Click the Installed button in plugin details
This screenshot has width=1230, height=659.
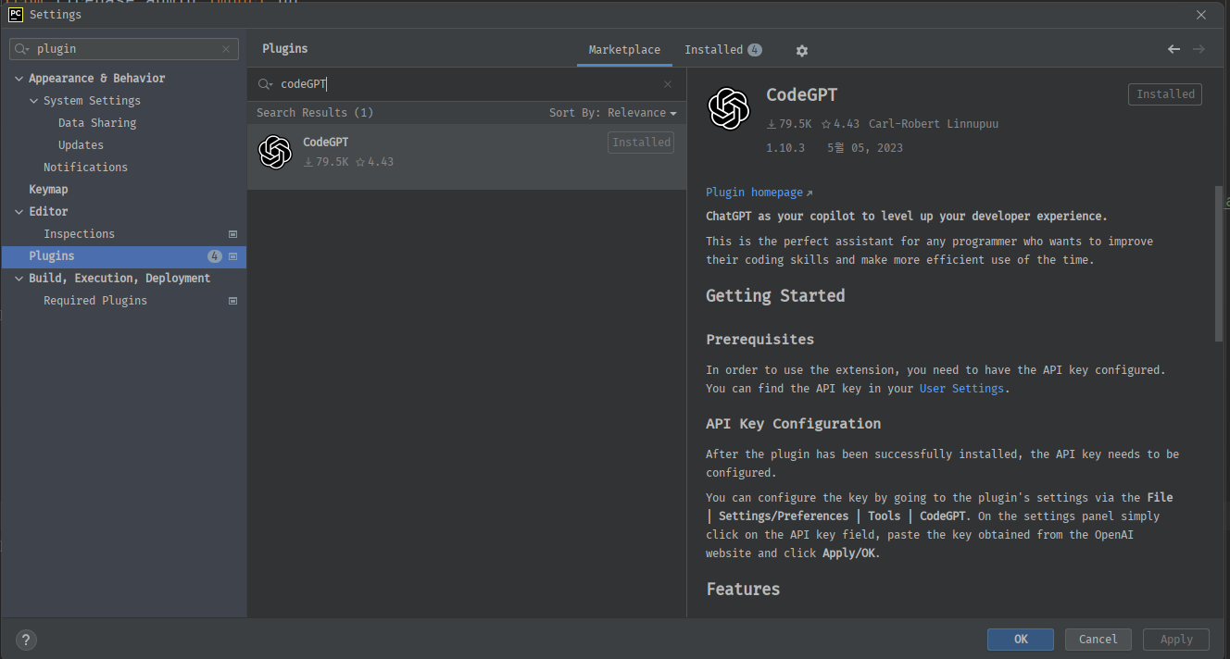(x=1165, y=94)
